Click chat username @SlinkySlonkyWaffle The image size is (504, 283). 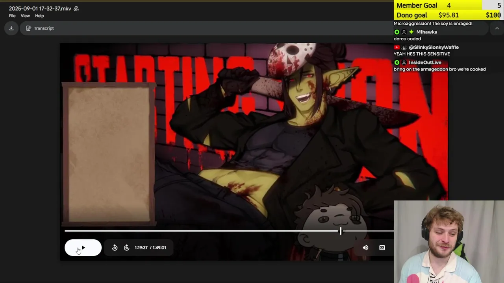pyautogui.click(x=434, y=47)
